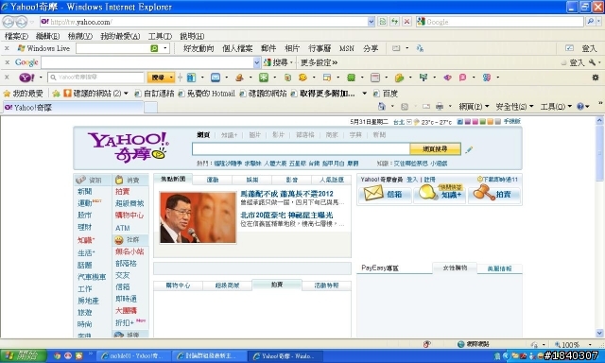605x363 pixels.
Task: Click the 拍賣 auction gavel button
Action: pos(494,194)
